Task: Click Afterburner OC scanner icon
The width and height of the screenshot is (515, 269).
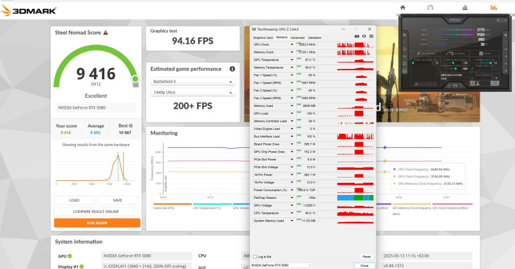Action: 405,57
